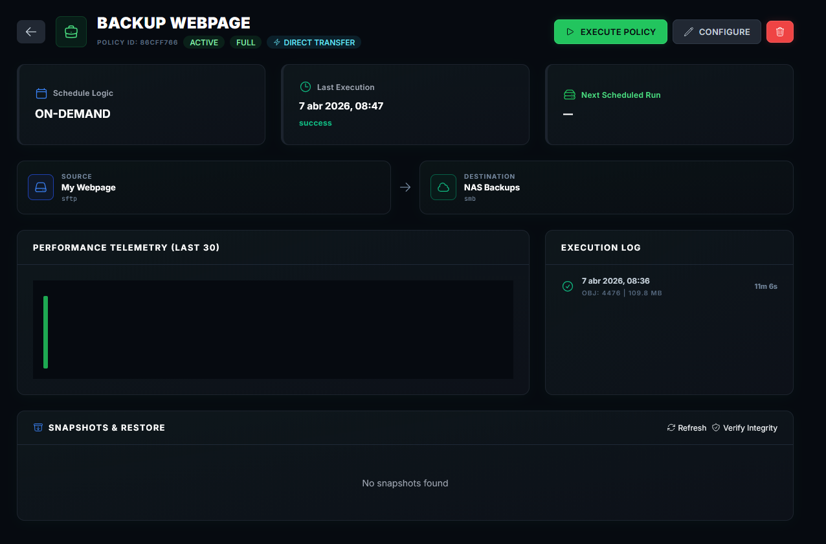Click the calendar icon beside Schedule Logic
Screen dimensions: 826x544
41,93
